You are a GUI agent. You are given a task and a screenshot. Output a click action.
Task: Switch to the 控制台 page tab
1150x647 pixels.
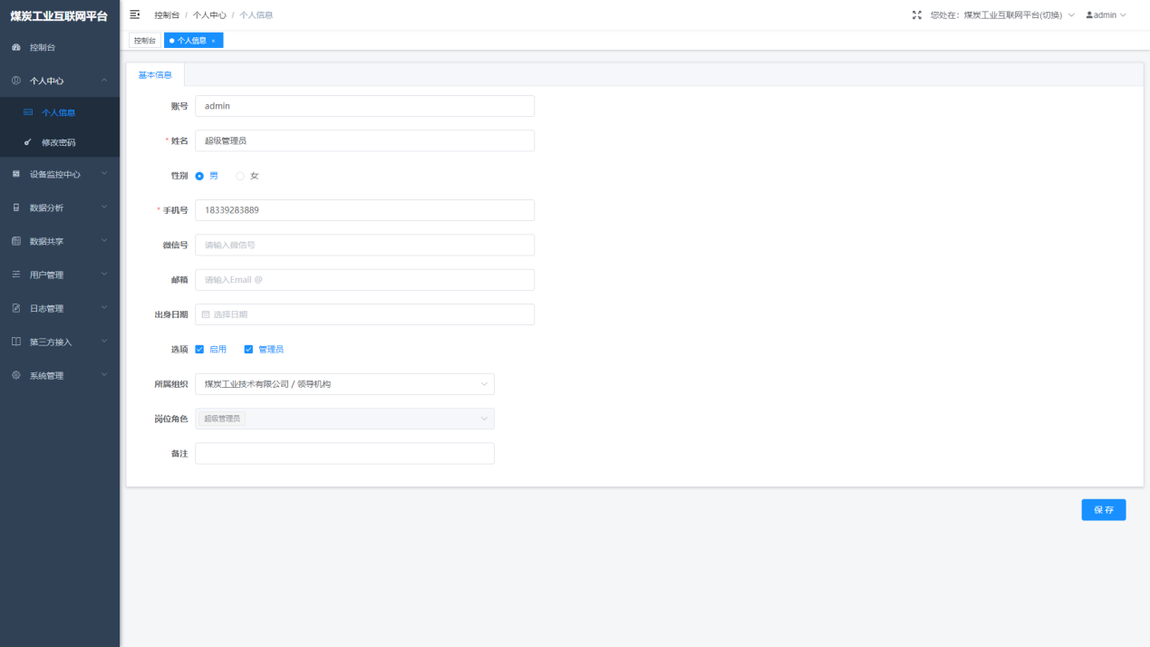145,41
